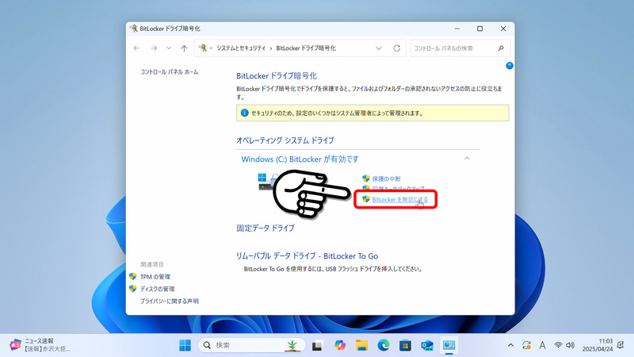Open the volume speaker tray icon

[x=571, y=345]
